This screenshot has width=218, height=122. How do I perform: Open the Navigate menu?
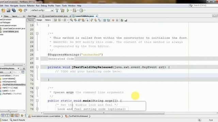14,6
